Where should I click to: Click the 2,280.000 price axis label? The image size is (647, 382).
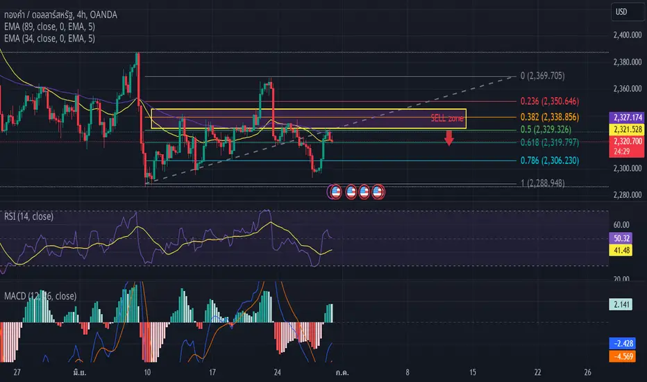627,195
